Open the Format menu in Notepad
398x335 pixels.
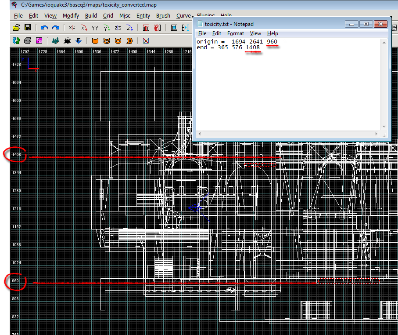click(x=235, y=33)
